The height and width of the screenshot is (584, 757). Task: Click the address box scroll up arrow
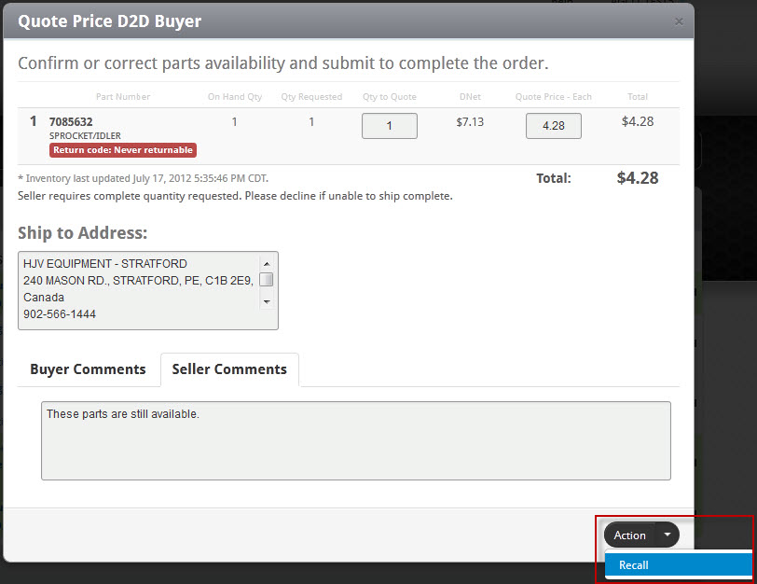267,264
